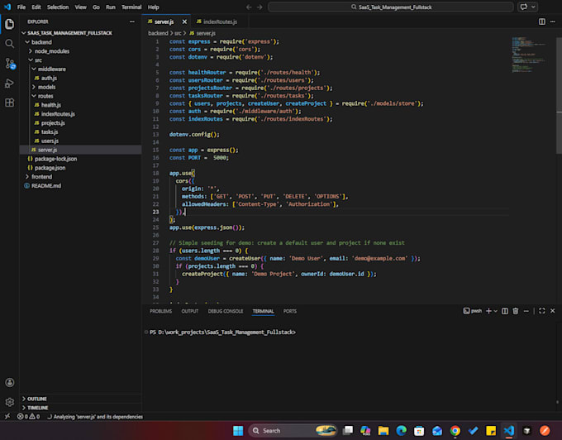Open Run and Debug view
Screen dimensions: 562x440
click(10, 84)
